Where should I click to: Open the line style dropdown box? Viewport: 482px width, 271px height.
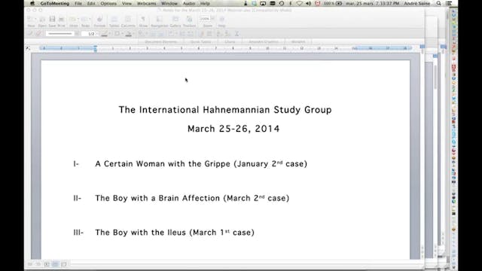(x=63, y=34)
